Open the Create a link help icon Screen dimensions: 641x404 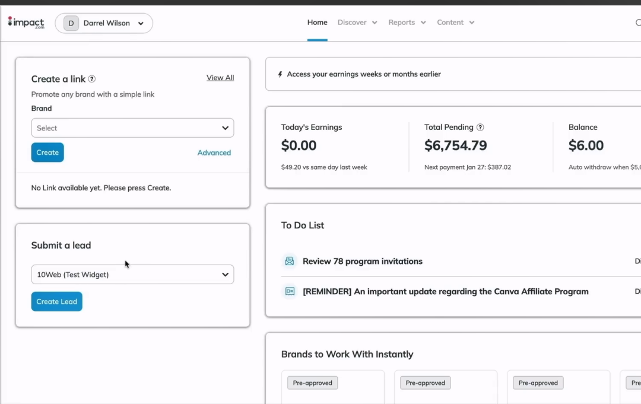point(92,79)
